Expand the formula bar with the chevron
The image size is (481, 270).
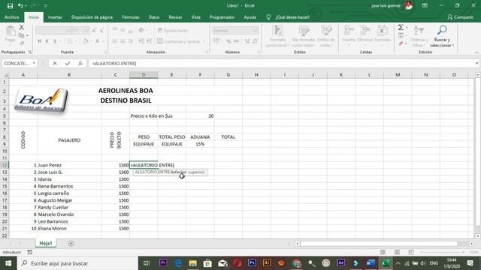click(x=476, y=63)
